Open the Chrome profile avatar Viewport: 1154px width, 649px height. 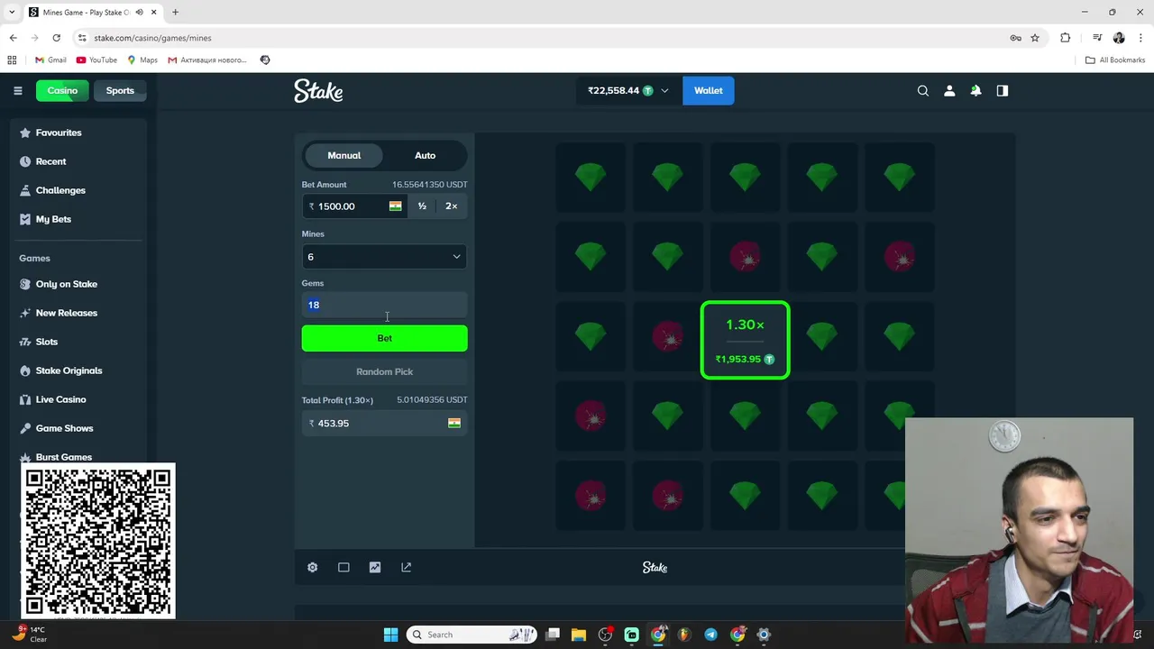pos(1119,38)
